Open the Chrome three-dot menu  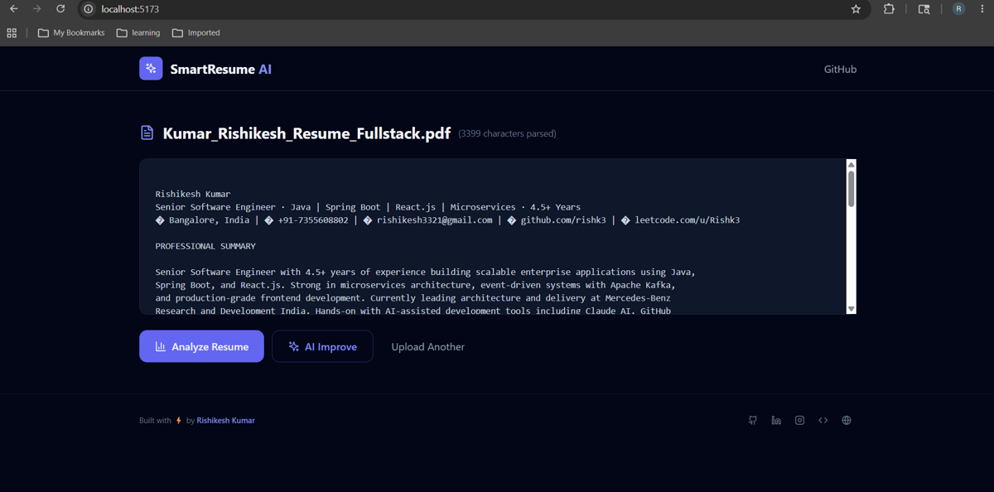pos(982,9)
